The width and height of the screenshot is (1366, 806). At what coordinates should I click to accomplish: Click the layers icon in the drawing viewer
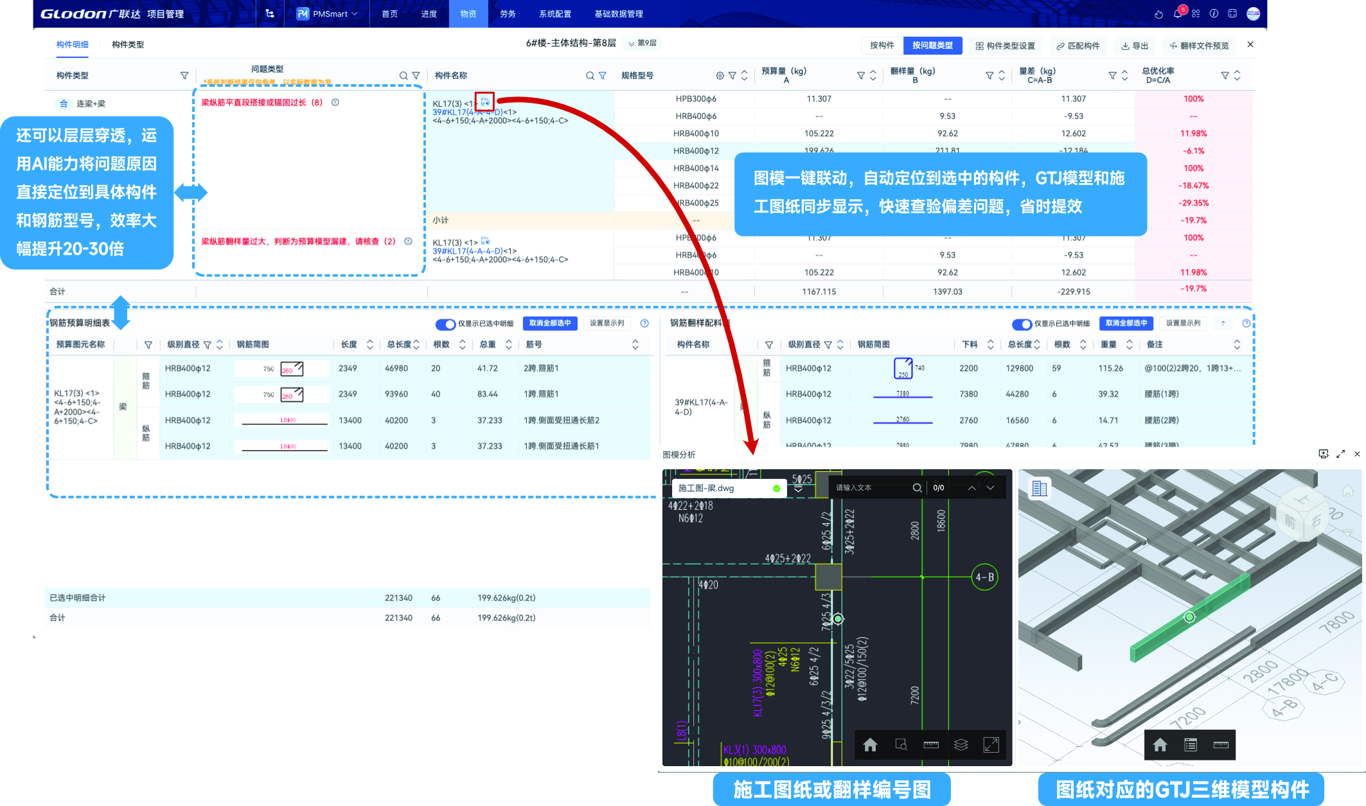point(961,744)
